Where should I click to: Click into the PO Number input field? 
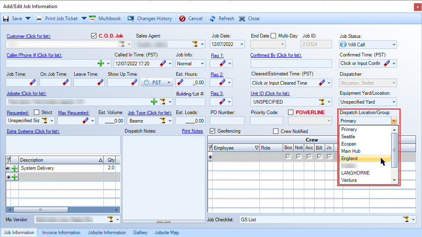tap(227, 121)
